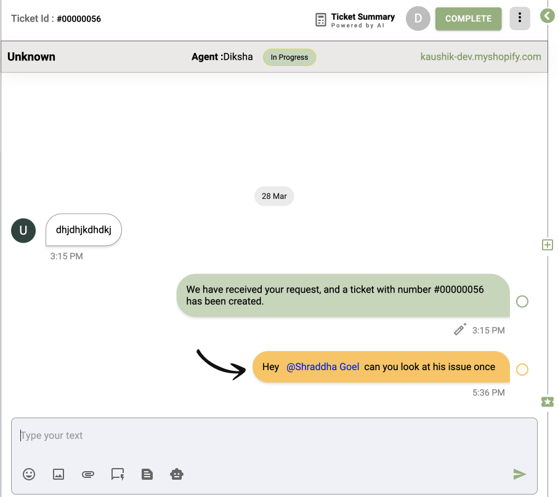Image resolution: width=558 pixels, height=497 pixels.
Task: Click the 28 Mar date chip
Action: 274,196
